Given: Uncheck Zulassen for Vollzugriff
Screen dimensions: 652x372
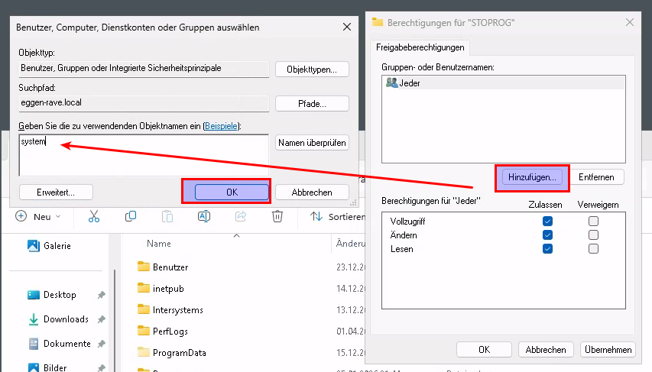Looking at the screenshot, I should click(x=547, y=222).
